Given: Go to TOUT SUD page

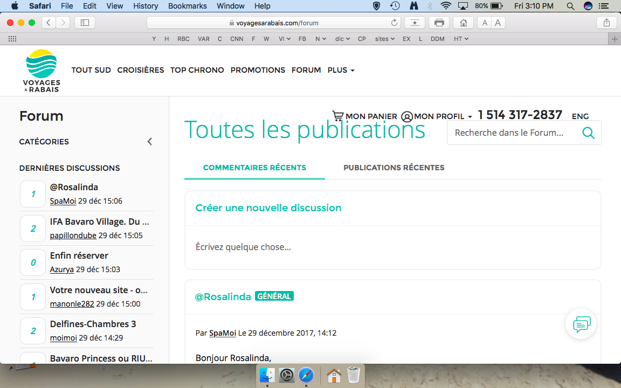Looking at the screenshot, I should (91, 70).
